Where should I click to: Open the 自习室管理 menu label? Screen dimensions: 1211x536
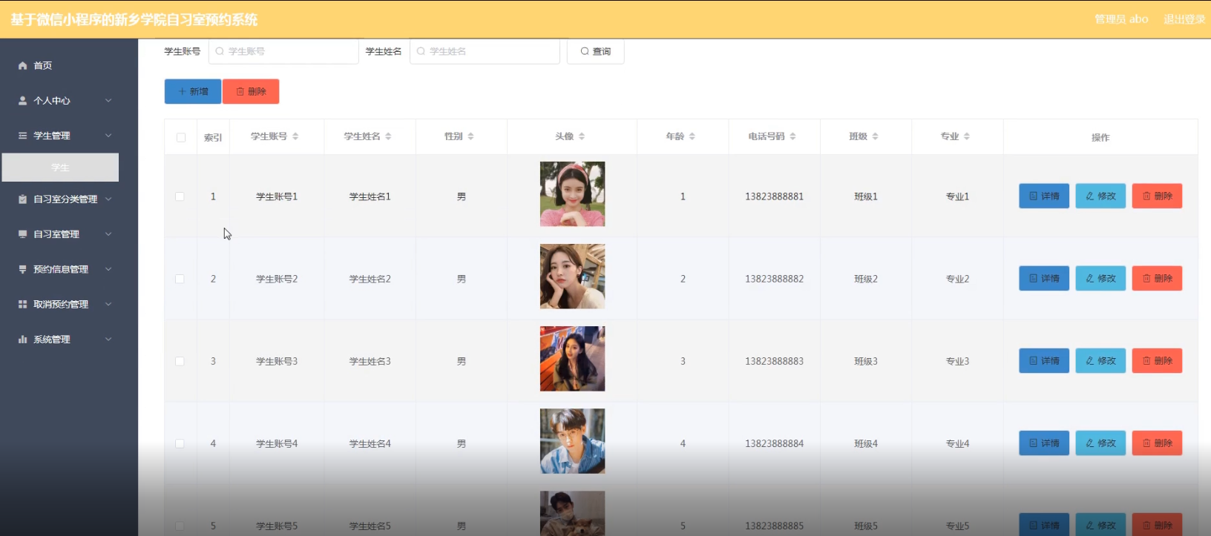(56, 234)
